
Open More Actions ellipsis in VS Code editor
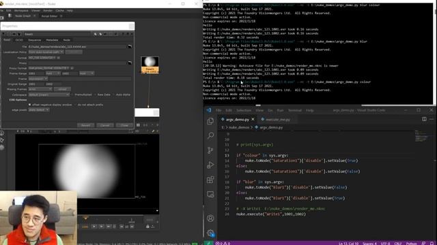click(x=432, y=119)
